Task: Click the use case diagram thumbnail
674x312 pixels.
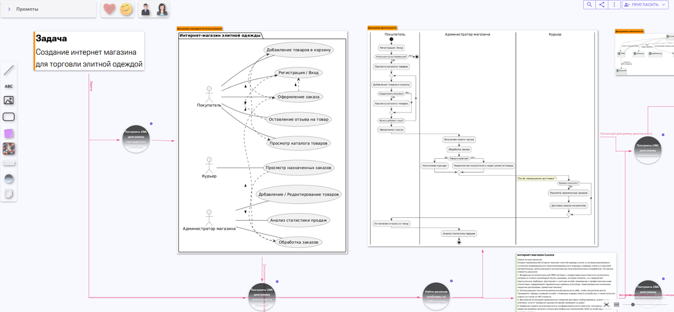Action: 263,142
